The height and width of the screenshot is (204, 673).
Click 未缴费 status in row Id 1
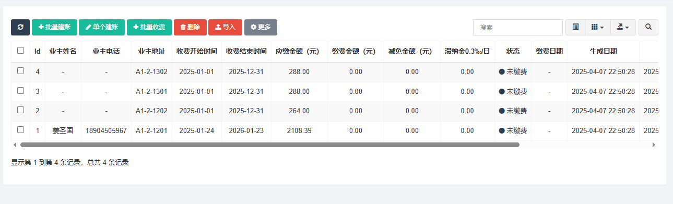click(513, 130)
